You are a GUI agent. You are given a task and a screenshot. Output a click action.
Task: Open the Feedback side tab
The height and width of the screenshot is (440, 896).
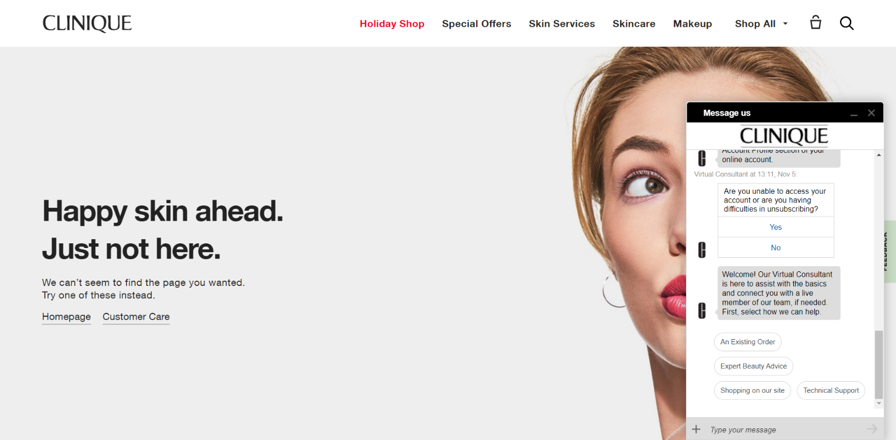[889, 252]
